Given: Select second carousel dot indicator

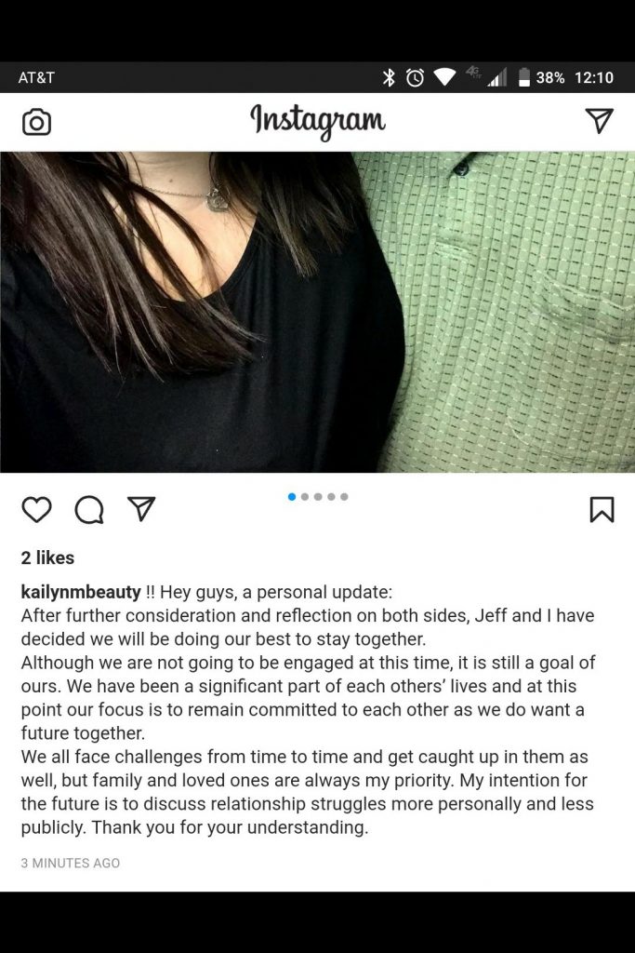Looking at the screenshot, I should tap(305, 497).
